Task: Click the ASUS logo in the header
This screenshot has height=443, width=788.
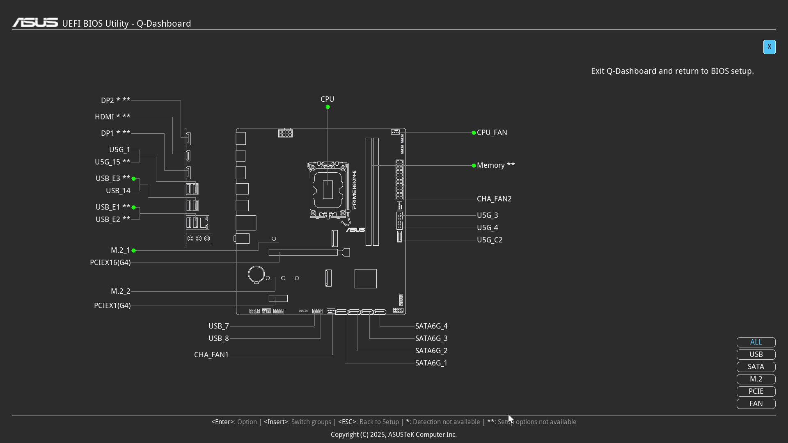Action: pos(35,23)
